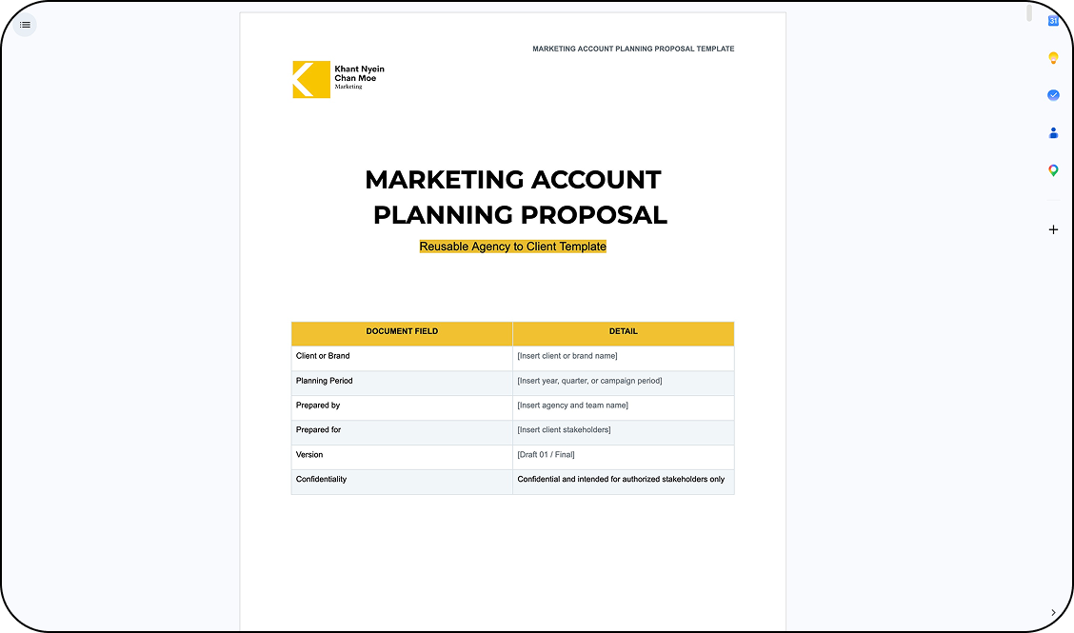Image resolution: width=1074 pixels, height=633 pixels.
Task: Click the 'Client or Brand' cell
Action: click(x=402, y=358)
